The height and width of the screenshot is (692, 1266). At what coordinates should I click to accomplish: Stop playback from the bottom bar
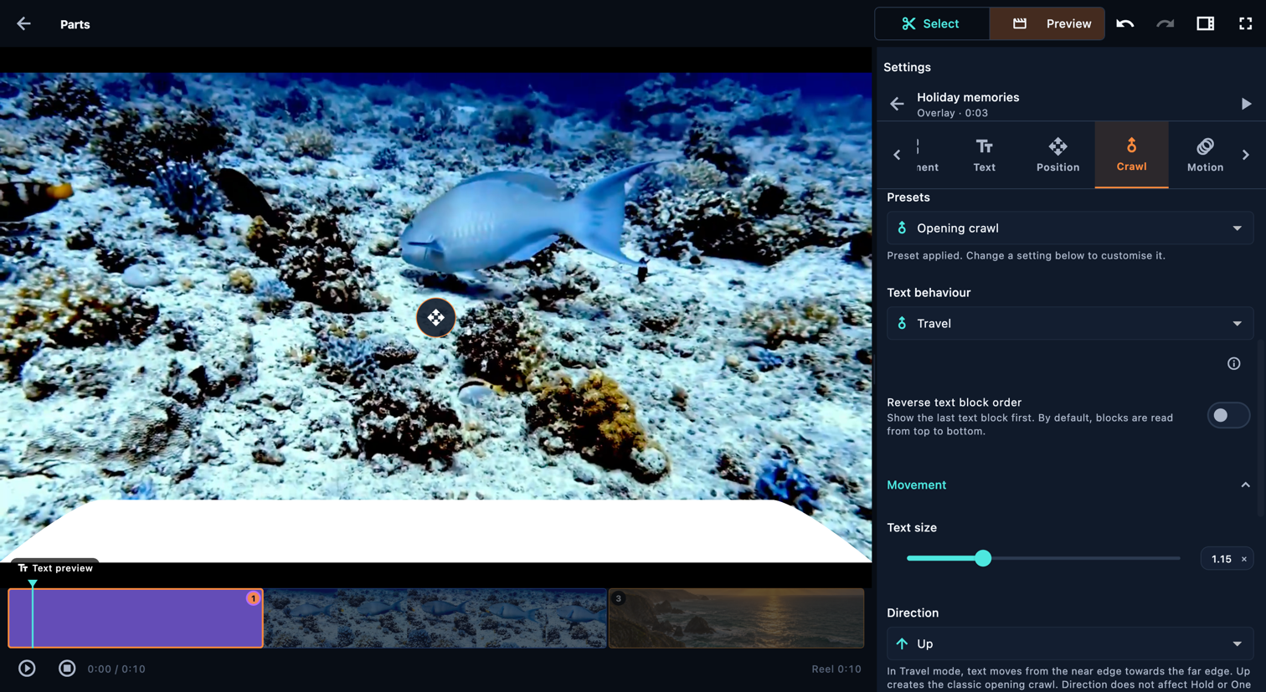click(x=67, y=669)
